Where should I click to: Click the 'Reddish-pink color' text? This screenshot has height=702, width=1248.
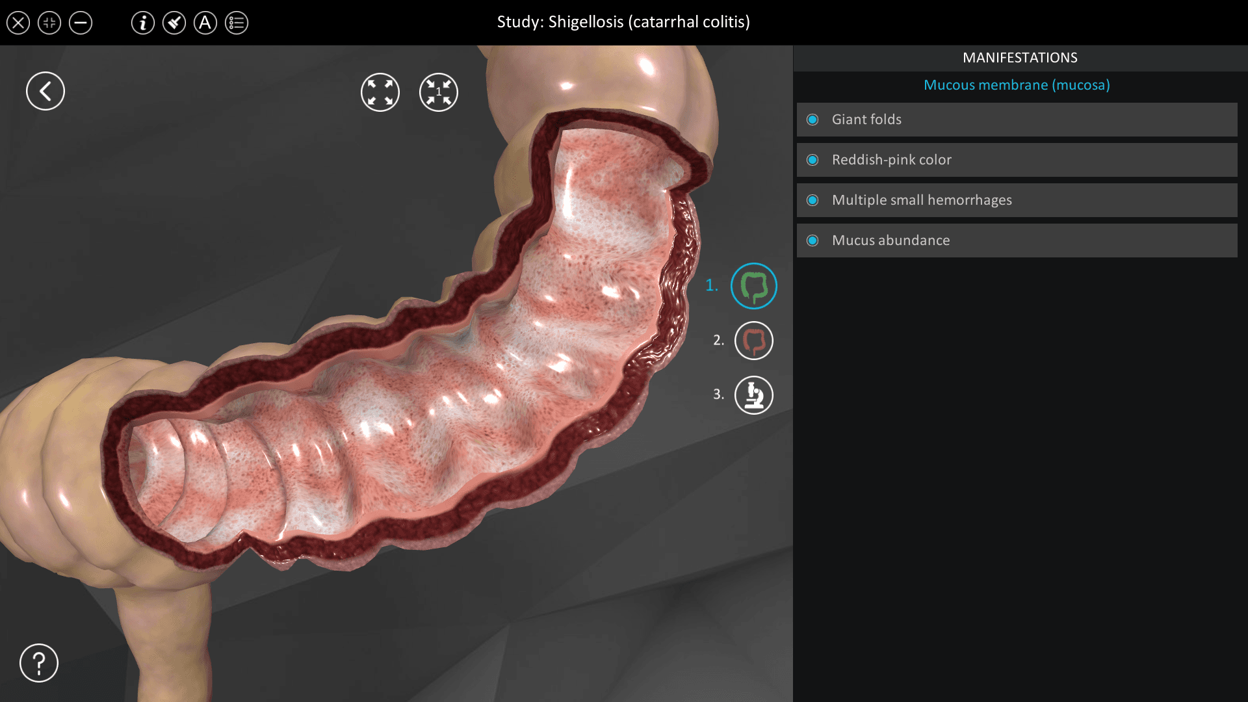892,160
